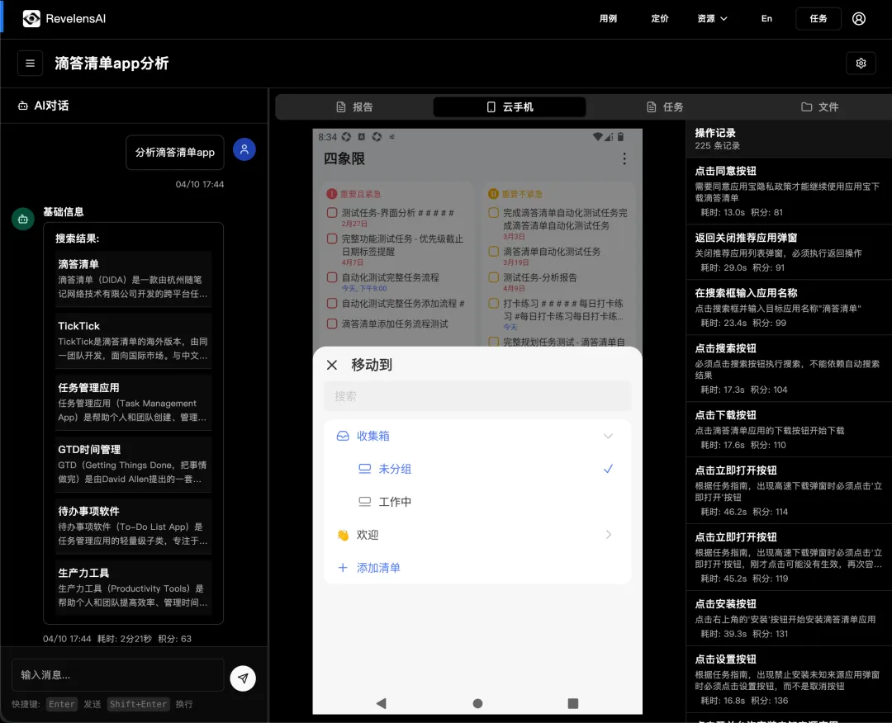The width and height of the screenshot is (892, 723).
Task: Tap the Android home circle button
Action: point(477,703)
